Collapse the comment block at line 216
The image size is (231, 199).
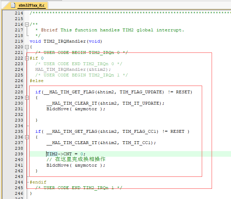click(27, 24)
